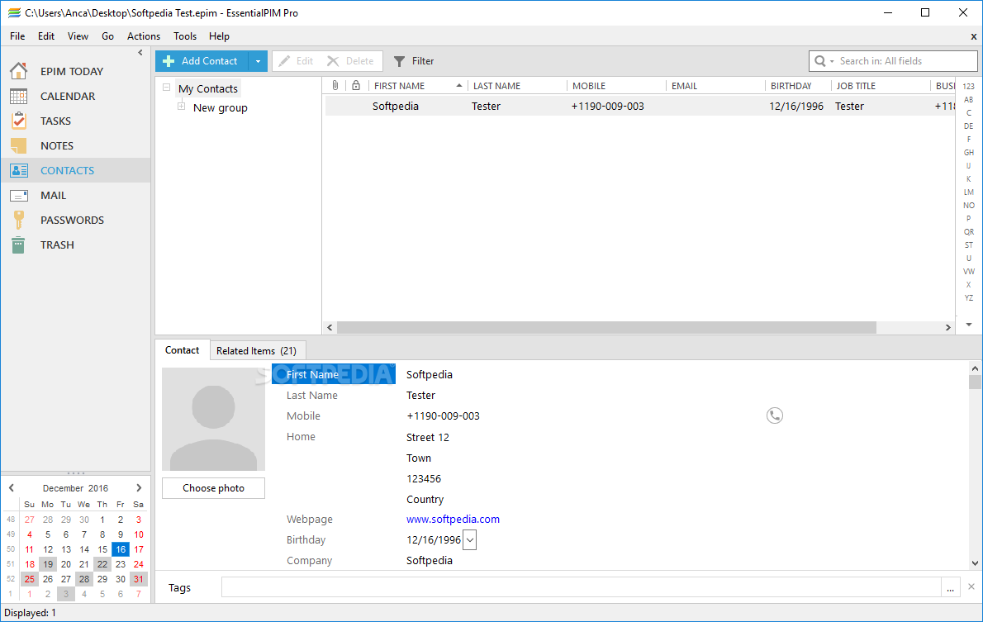Select December 16 in mini calendar
Screen dimensions: 983x622
coord(121,549)
